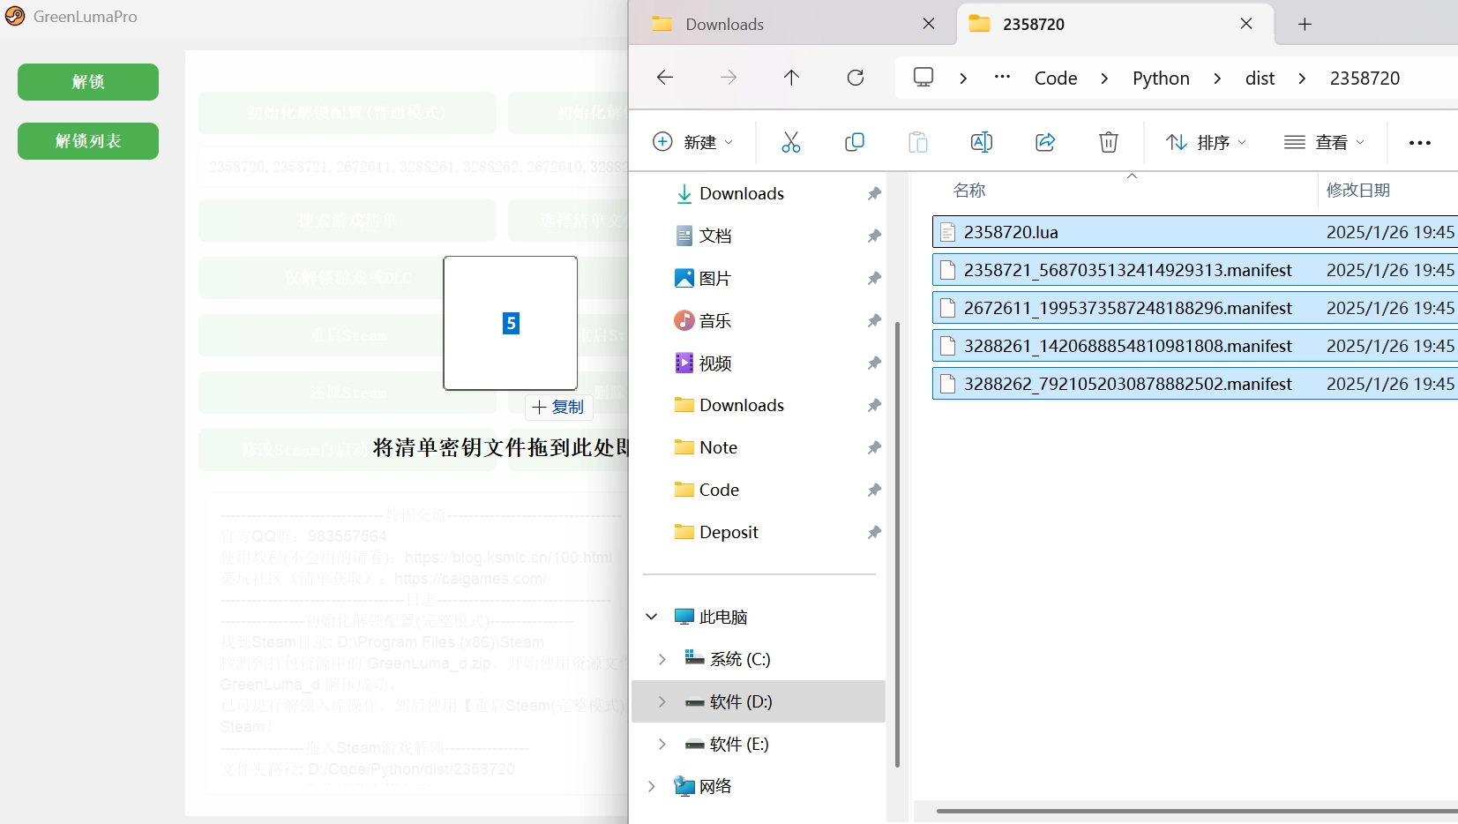Open the 查看 view dropdown

(x=1324, y=142)
